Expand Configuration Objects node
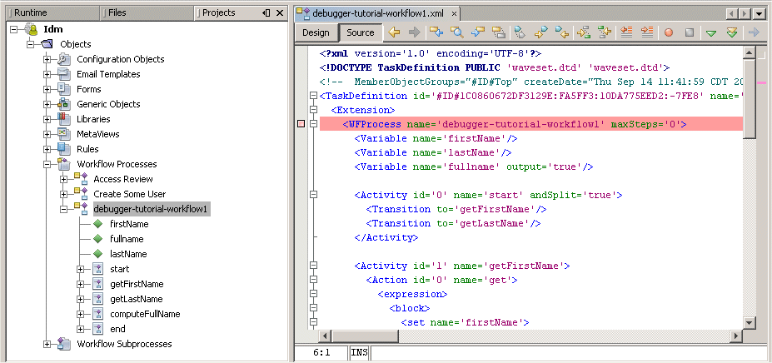Viewport: 772px width, 363px height. (47, 60)
